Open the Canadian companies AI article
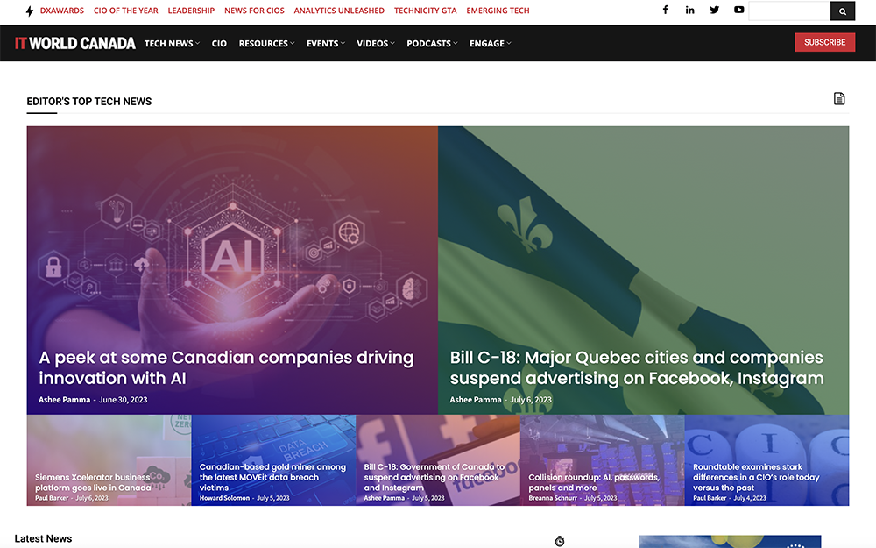The width and height of the screenshot is (876, 548). point(226,368)
